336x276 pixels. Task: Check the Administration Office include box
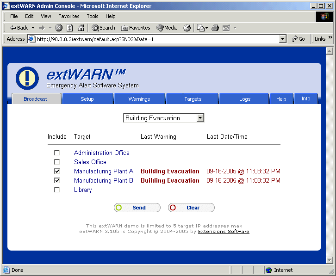(57, 153)
